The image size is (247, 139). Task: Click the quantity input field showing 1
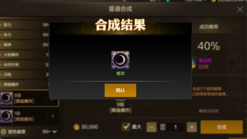pos(172,127)
